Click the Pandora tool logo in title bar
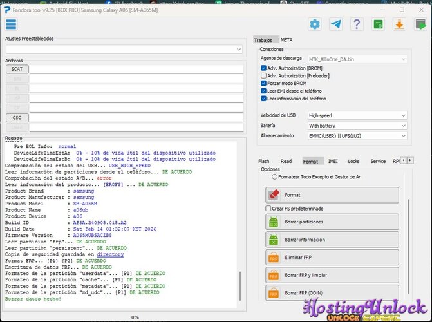The width and height of the screenshot is (432, 322). 7,10
